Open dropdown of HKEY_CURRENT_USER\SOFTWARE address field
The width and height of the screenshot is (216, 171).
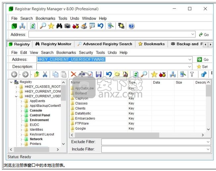click(x=190, y=60)
